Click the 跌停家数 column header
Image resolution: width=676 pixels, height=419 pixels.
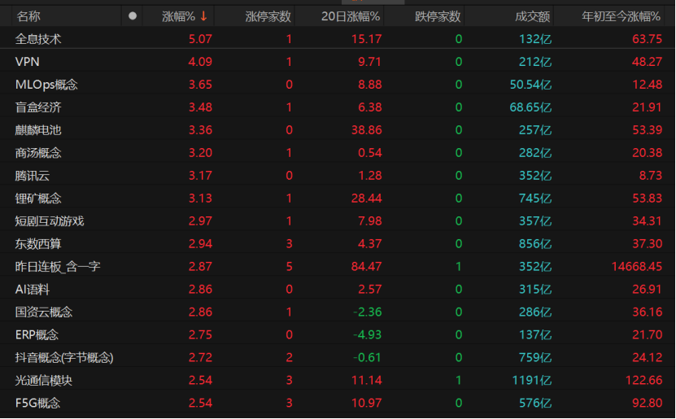(437, 16)
